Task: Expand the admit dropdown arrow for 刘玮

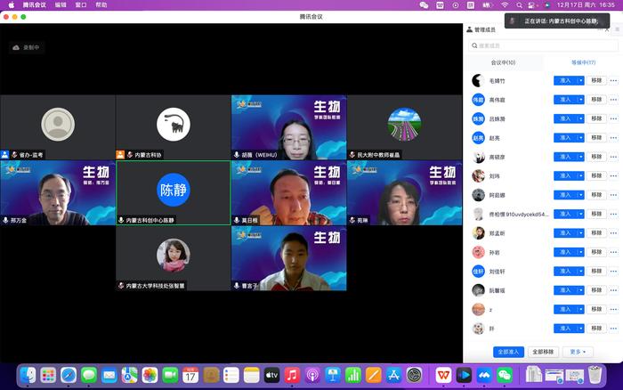Action: 581,175
